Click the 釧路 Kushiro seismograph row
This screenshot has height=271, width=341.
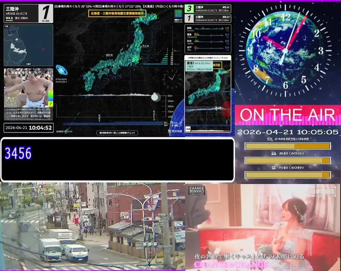208,28
